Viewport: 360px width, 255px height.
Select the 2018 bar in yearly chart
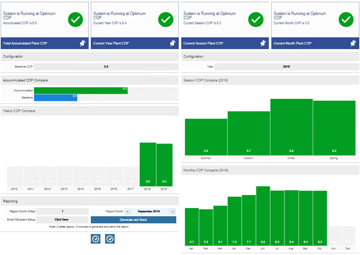[x=148, y=164]
